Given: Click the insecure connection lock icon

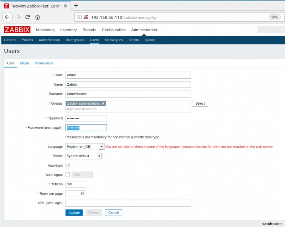Looking at the screenshot, I should coord(86,17).
